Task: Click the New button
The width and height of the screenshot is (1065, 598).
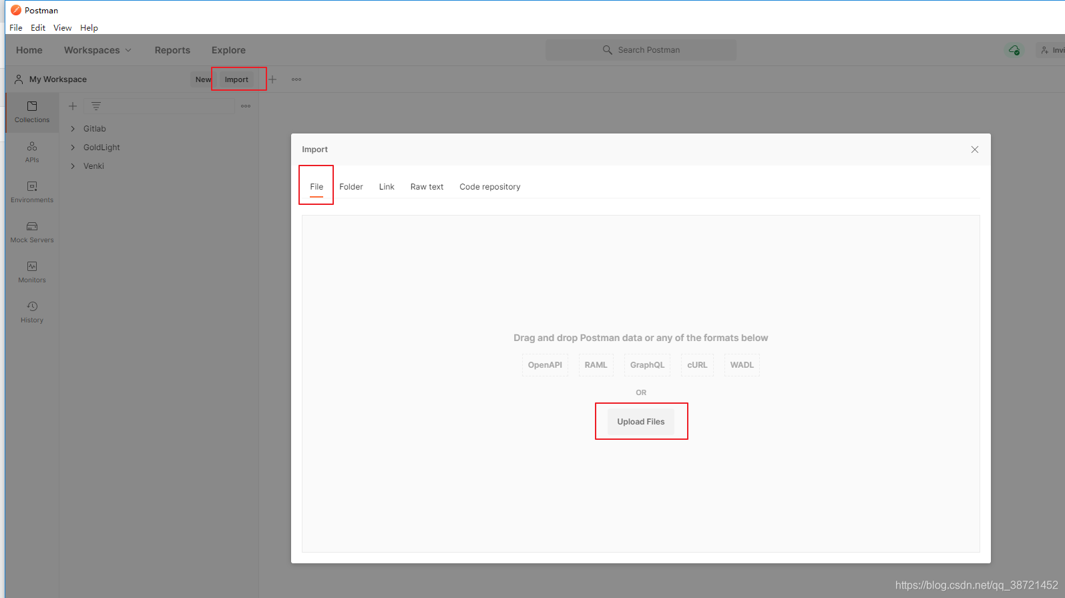Action: point(203,79)
